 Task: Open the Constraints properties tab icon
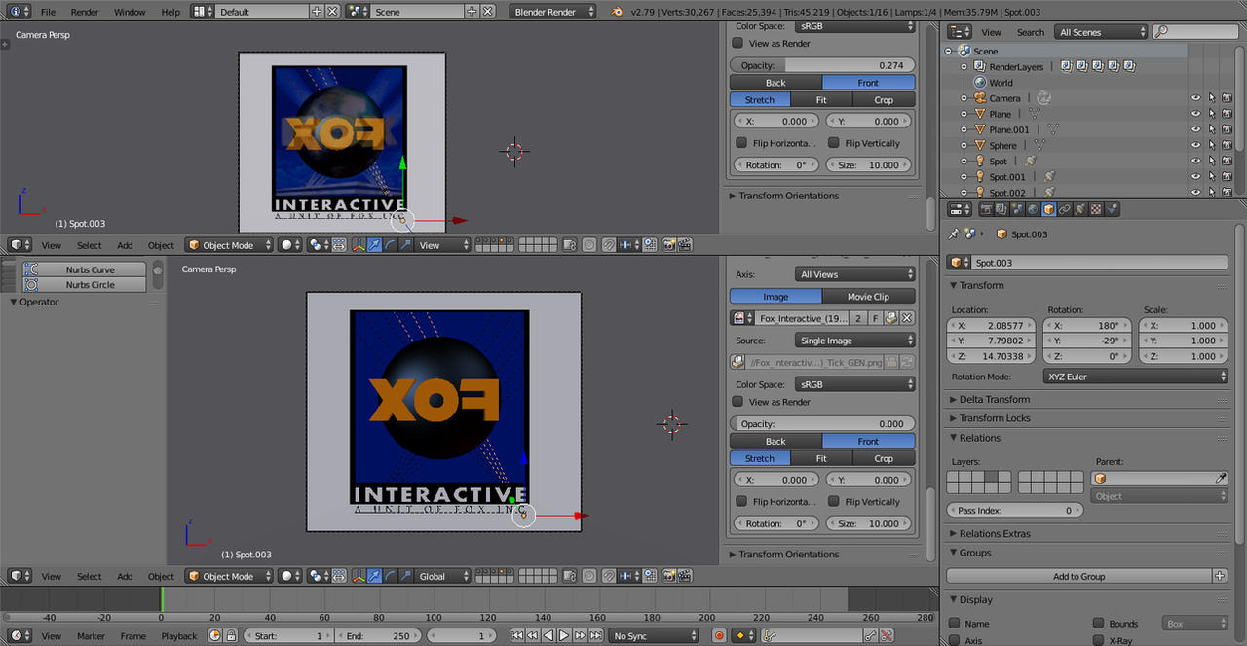click(1065, 209)
